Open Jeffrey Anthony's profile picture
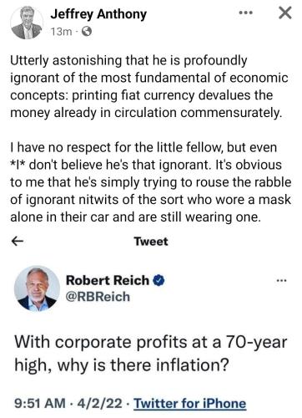 (27, 23)
